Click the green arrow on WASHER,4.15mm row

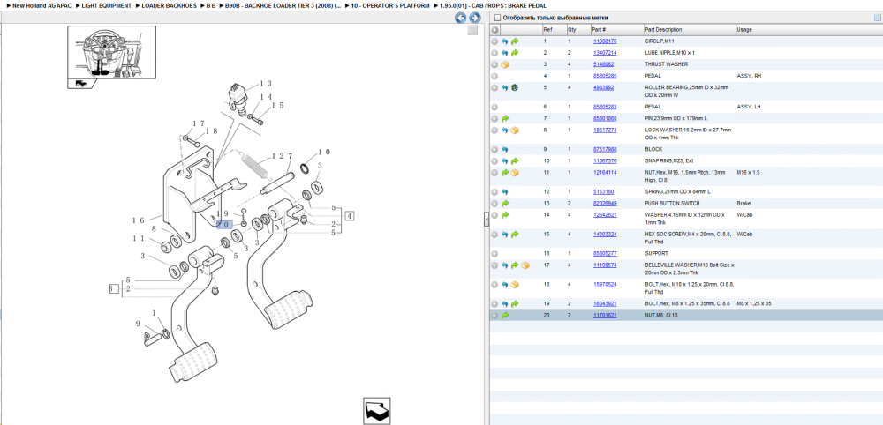pos(504,215)
